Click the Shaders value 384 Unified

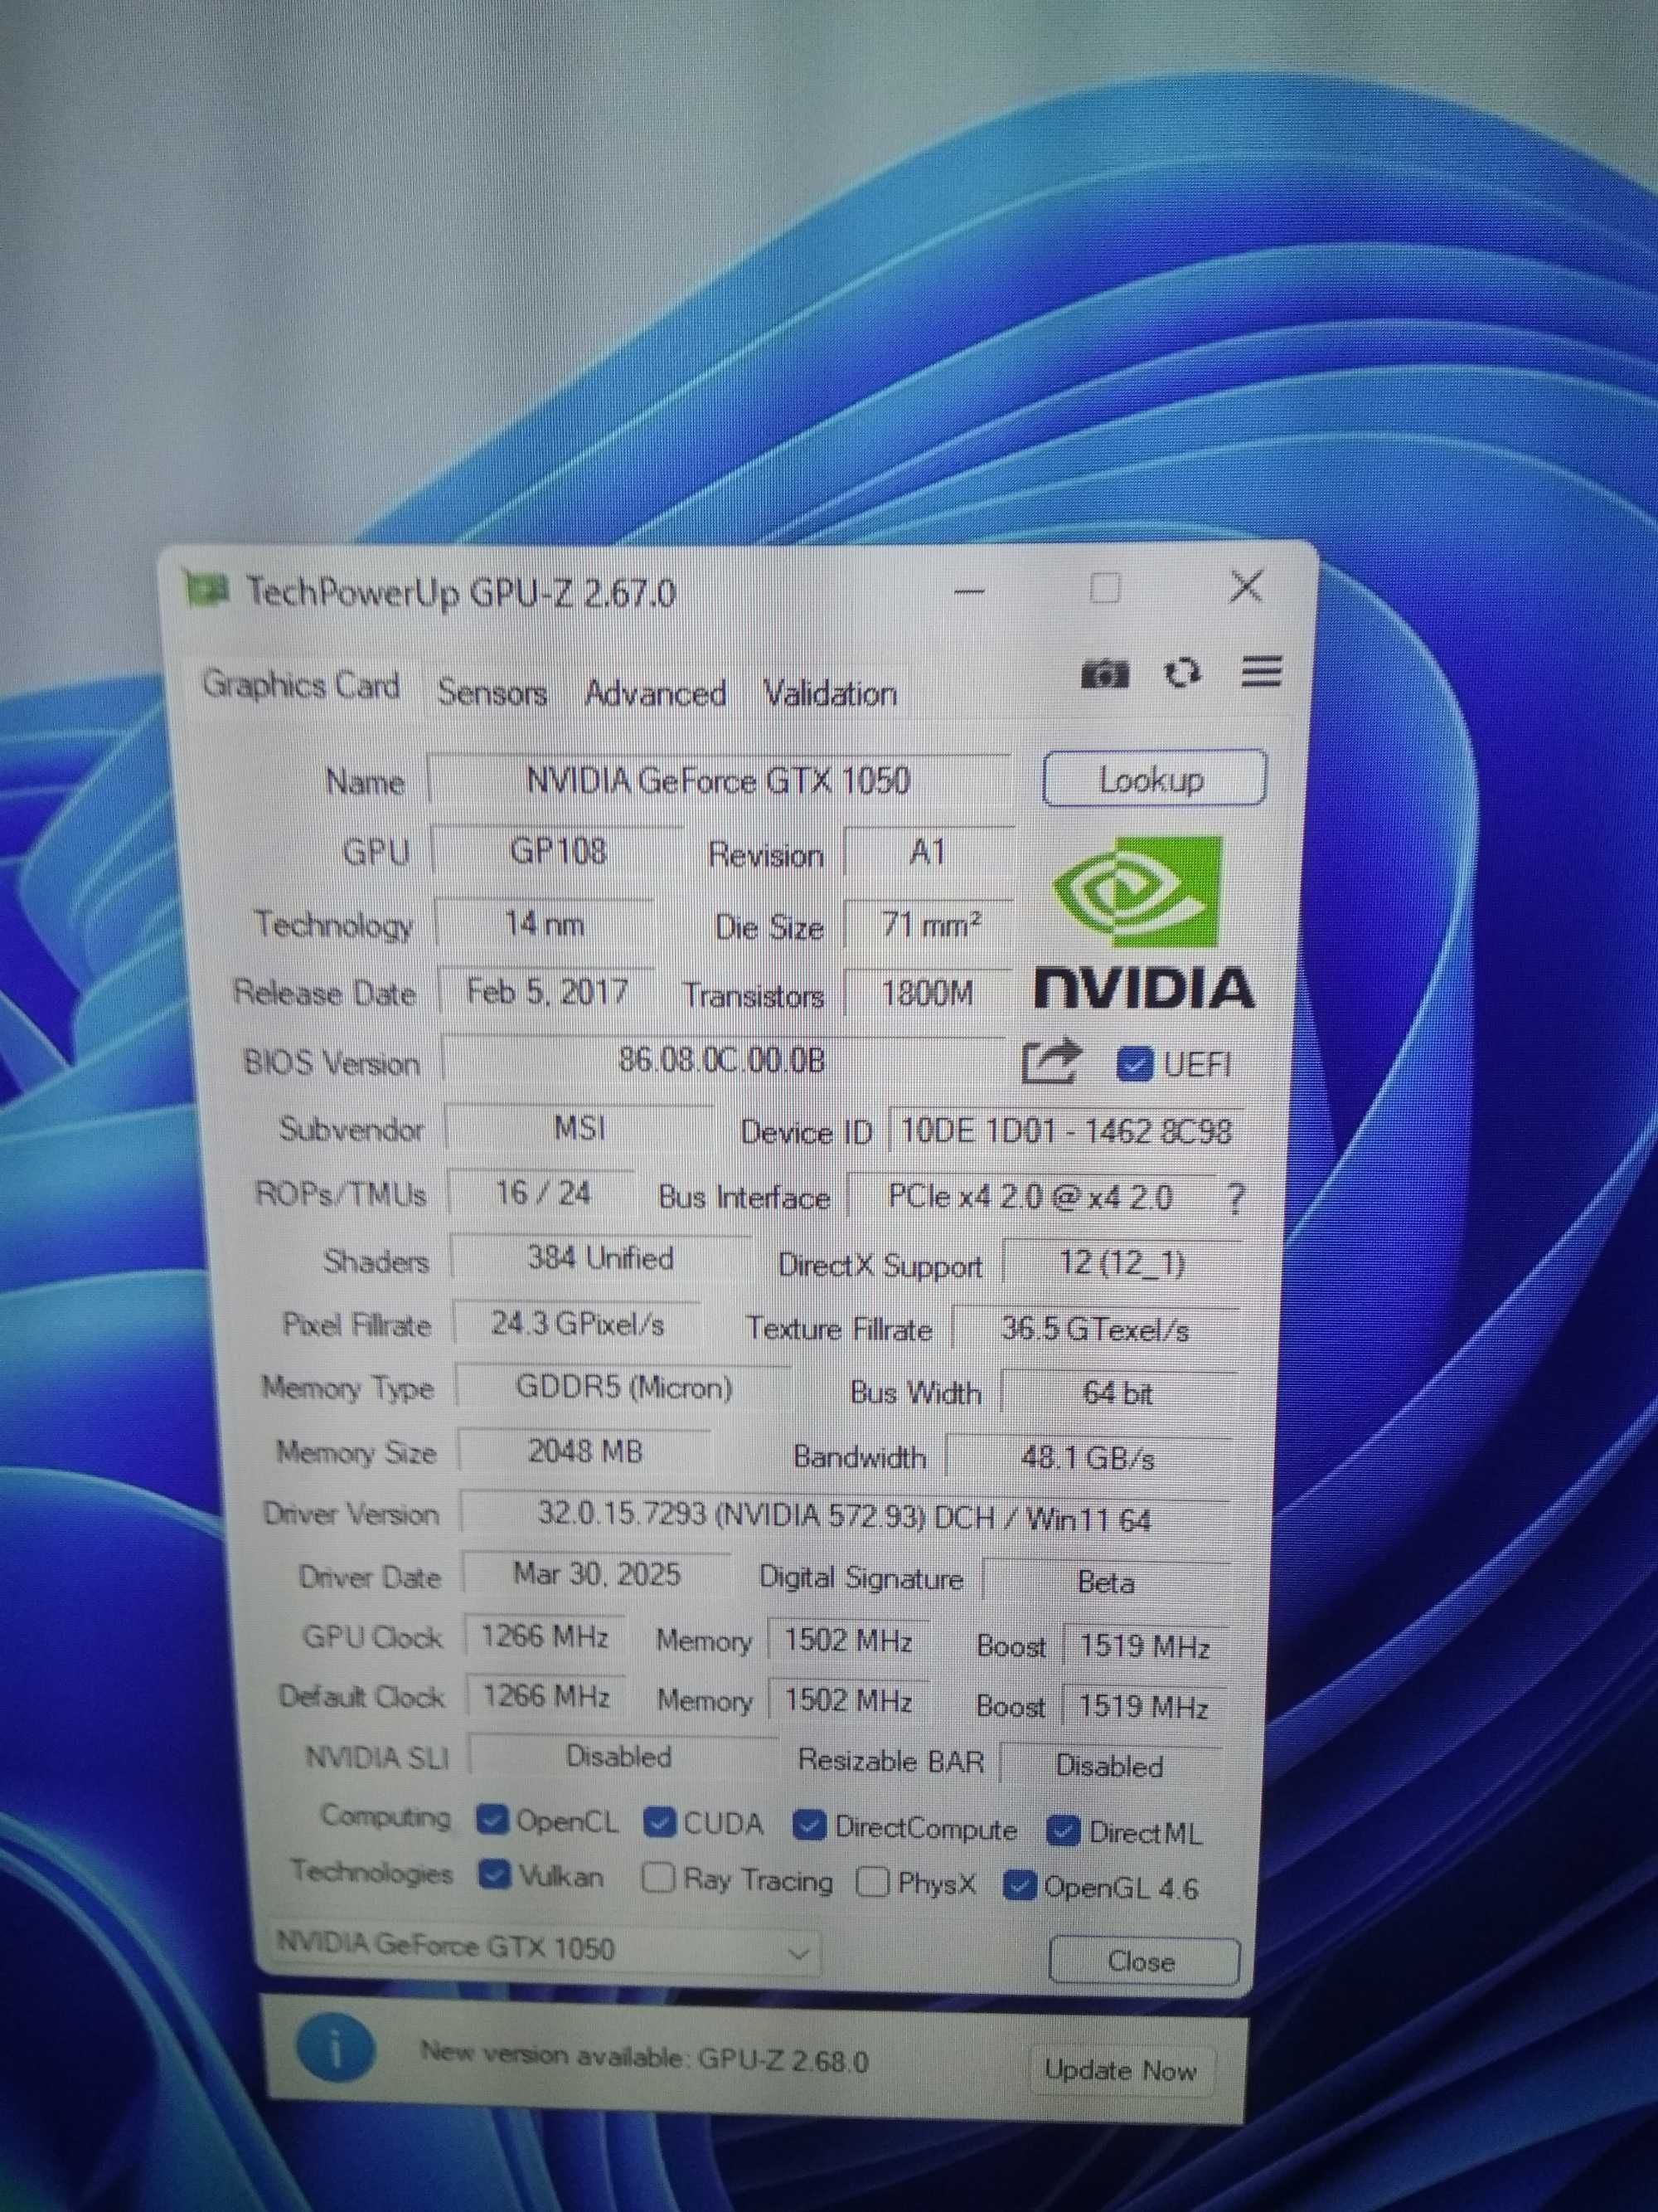pos(599,1258)
